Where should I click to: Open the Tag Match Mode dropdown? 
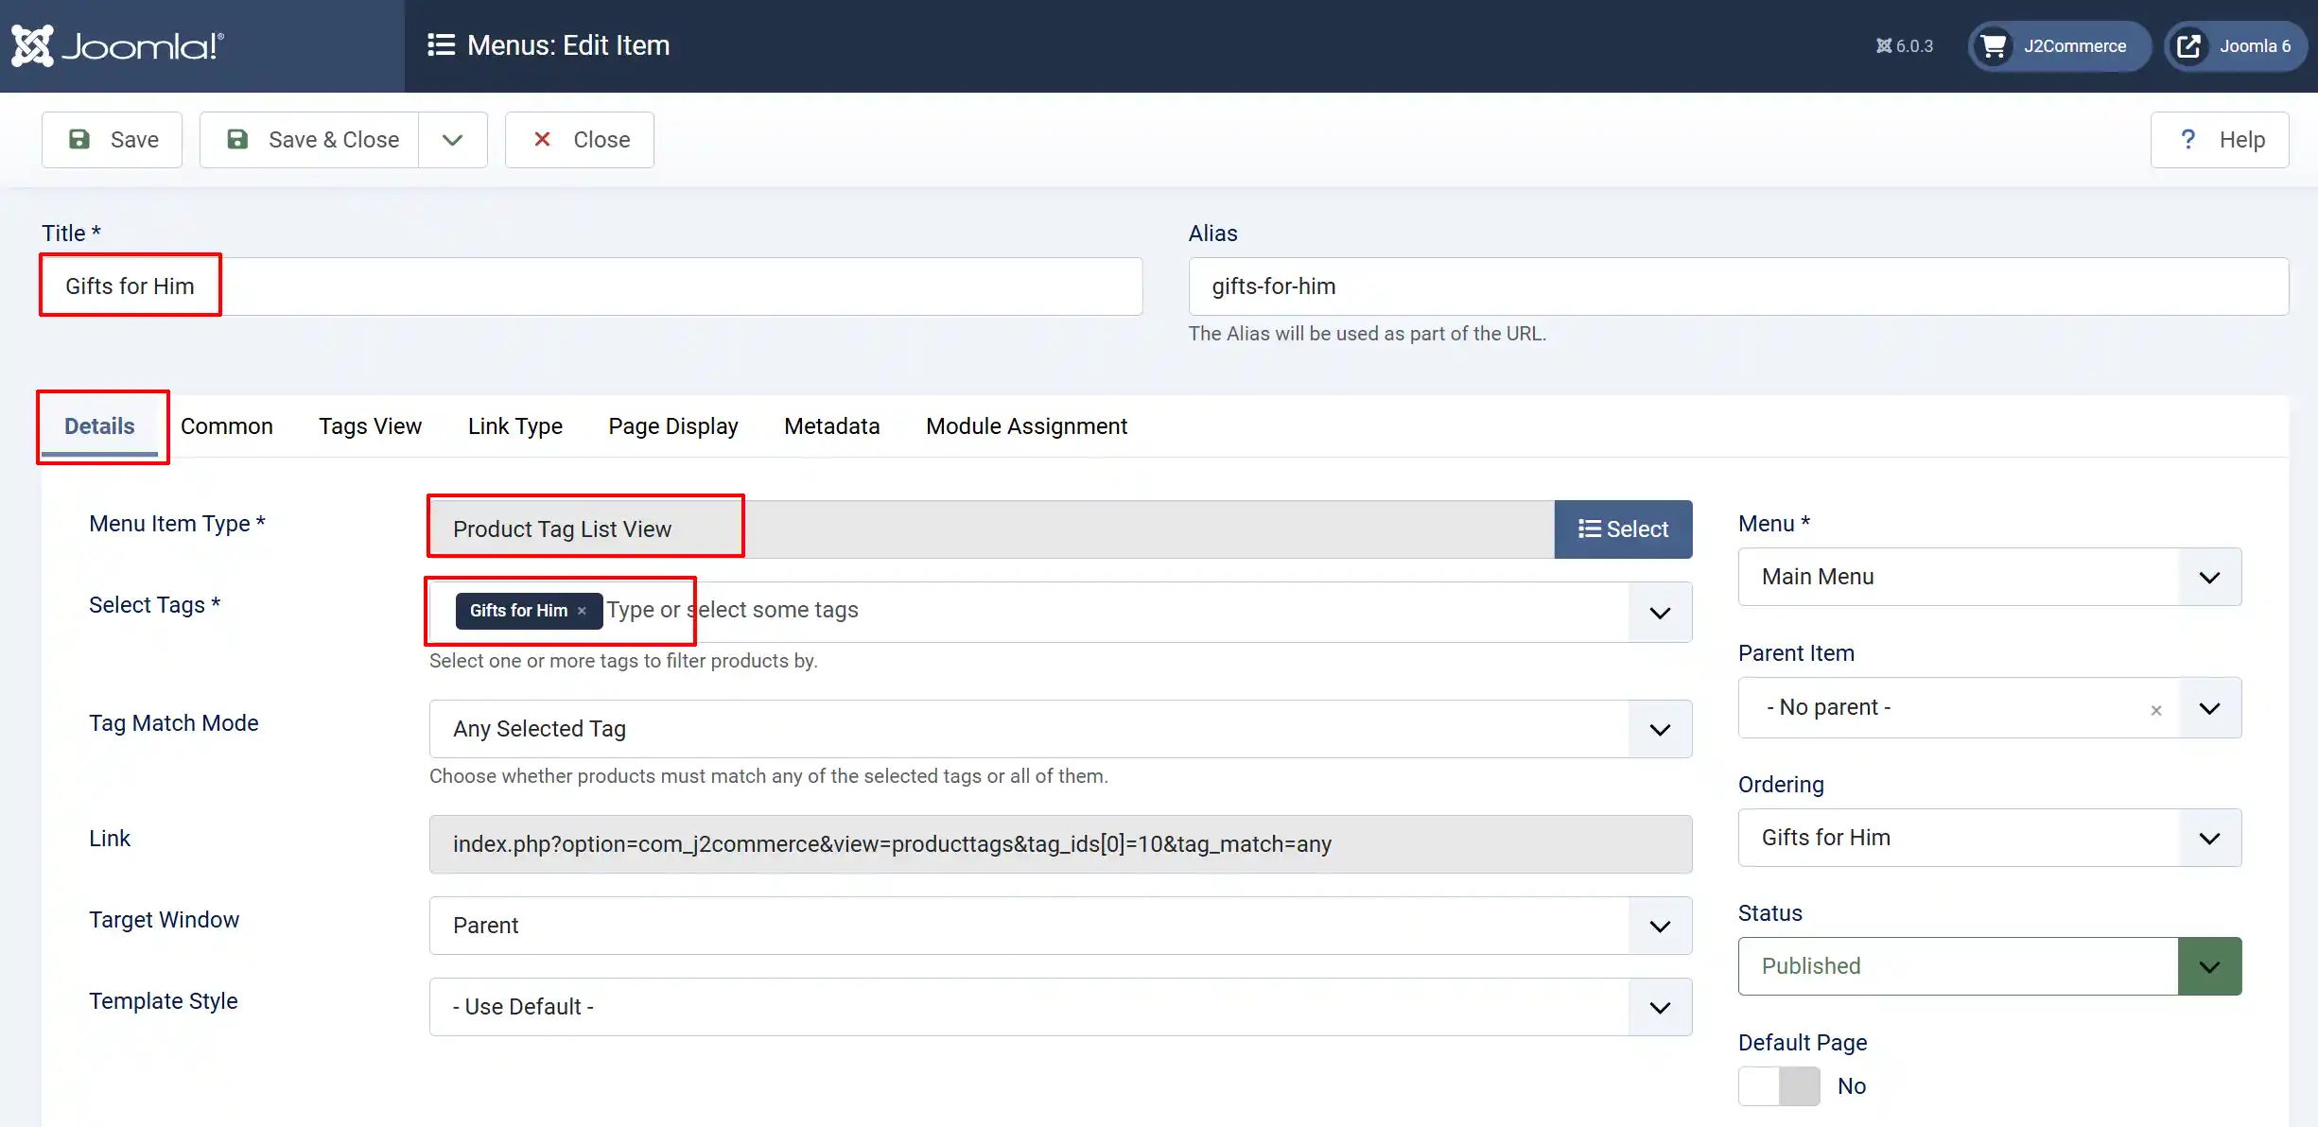(x=1060, y=729)
